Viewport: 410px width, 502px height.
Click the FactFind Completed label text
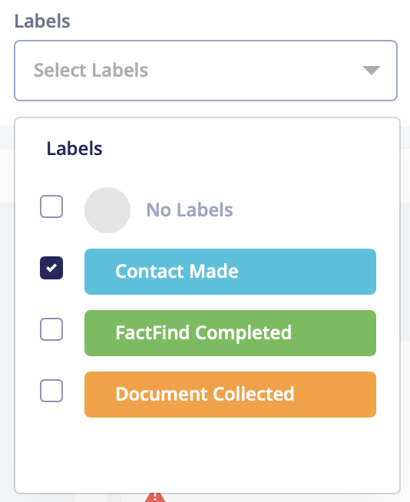pyautogui.click(x=203, y=333)
